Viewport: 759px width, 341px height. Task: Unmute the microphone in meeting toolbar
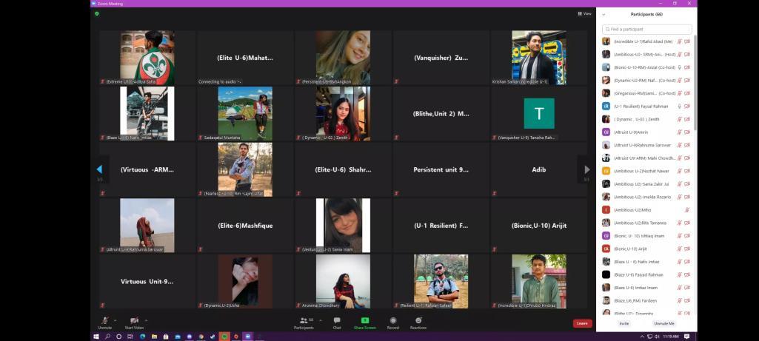104,321
